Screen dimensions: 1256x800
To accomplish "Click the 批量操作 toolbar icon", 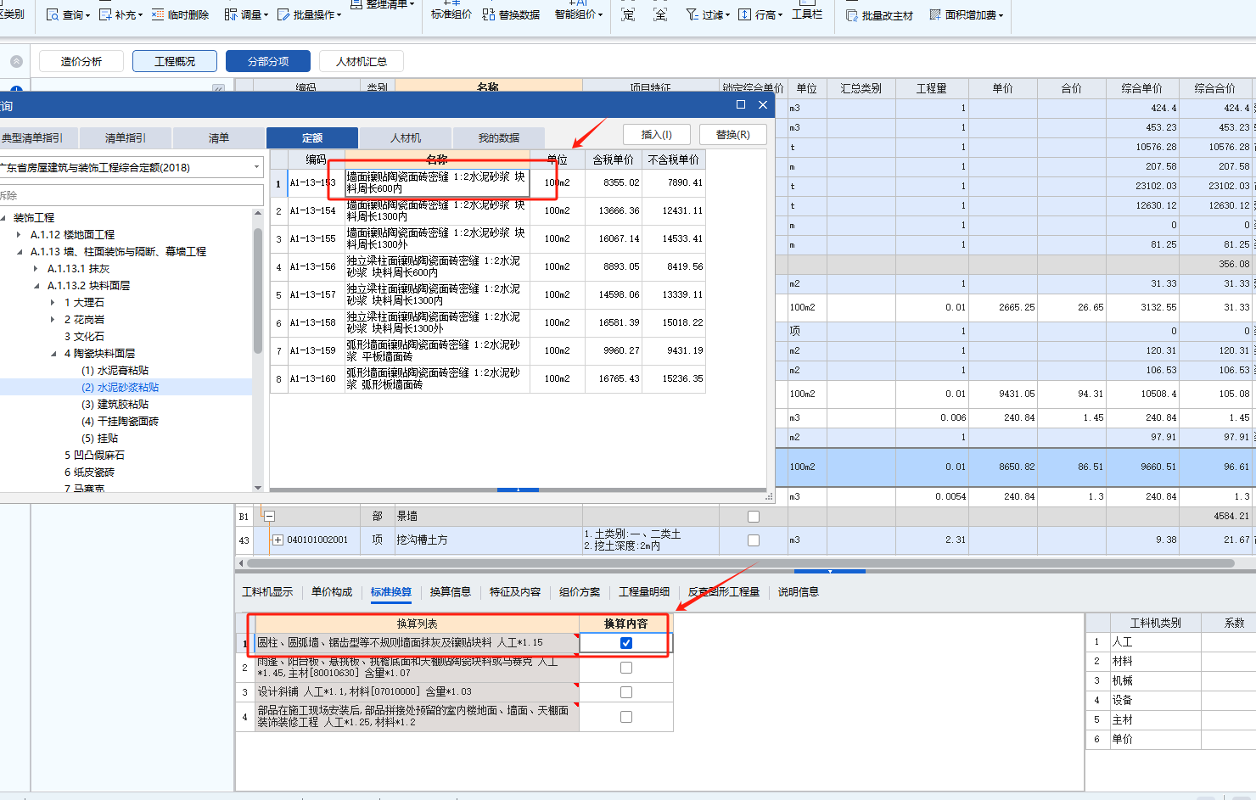I will click(283, 15).
